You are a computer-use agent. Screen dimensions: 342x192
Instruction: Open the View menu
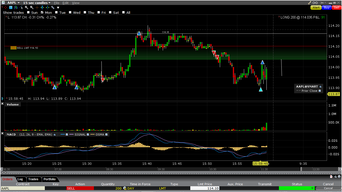tap(76, 3)
